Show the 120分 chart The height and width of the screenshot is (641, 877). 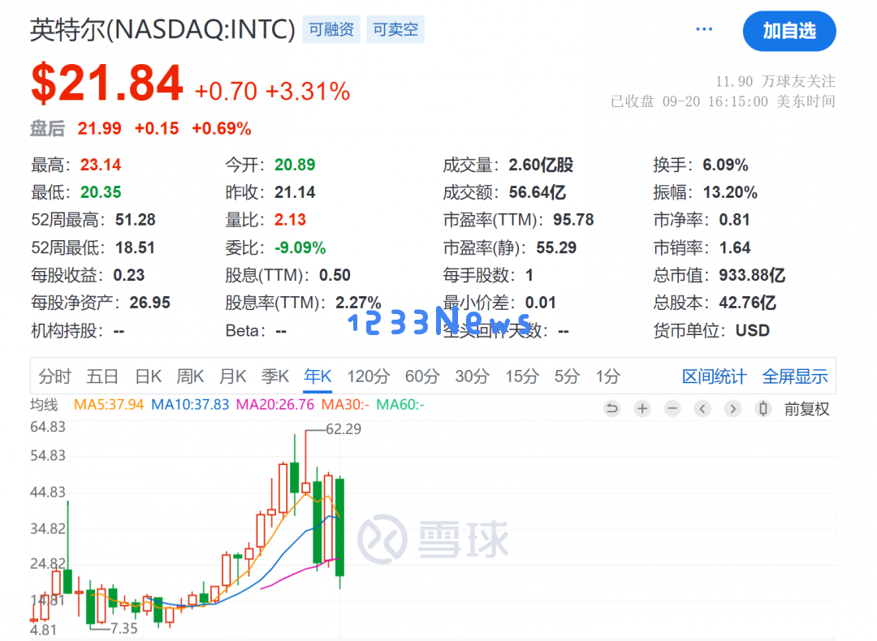click(368, 376)
